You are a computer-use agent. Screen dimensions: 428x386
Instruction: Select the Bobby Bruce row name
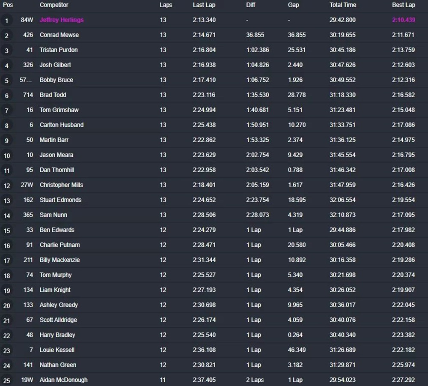click(x=56, y=80)
